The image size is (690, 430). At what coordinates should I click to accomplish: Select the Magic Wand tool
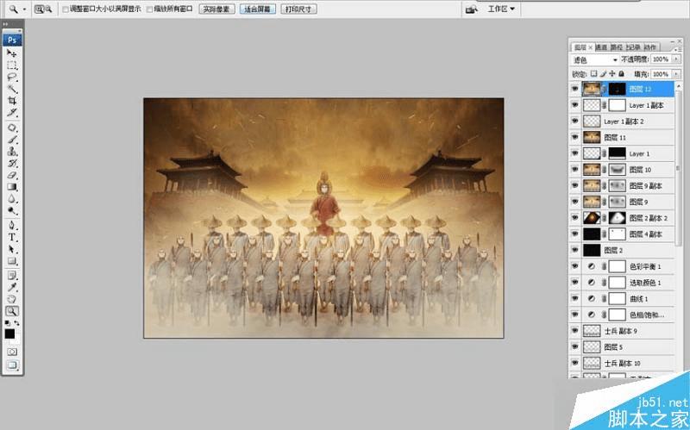[12, 89]
